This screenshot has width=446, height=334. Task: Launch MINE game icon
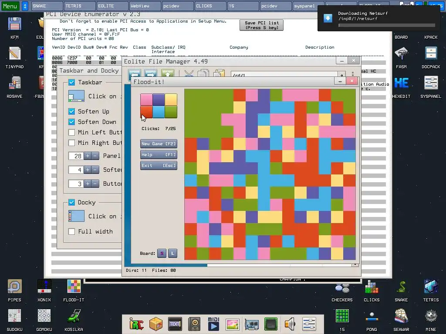(431, 320)
